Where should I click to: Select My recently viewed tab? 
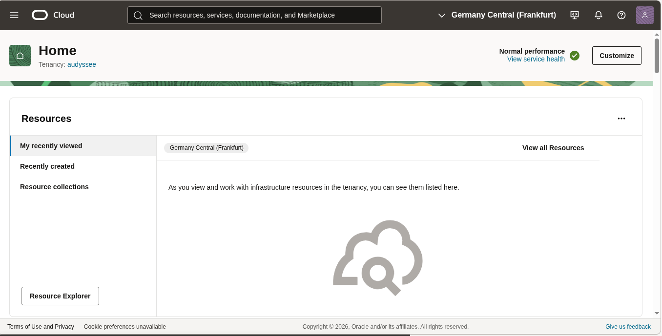(83, 146)
